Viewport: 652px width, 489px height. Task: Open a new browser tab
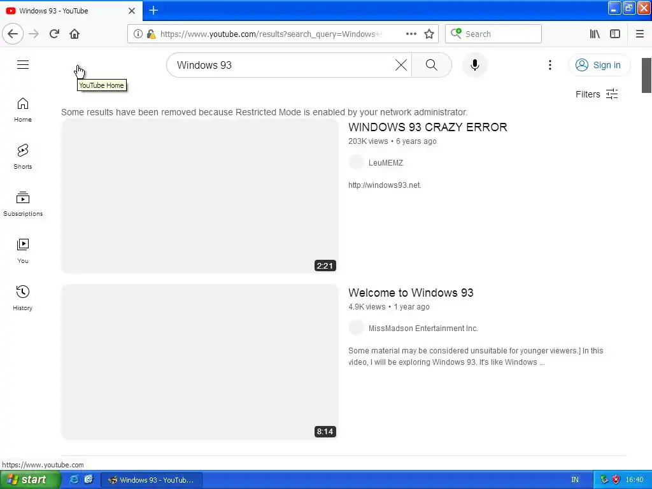153,10
